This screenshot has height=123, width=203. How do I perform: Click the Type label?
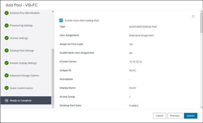tap(62, 27)
